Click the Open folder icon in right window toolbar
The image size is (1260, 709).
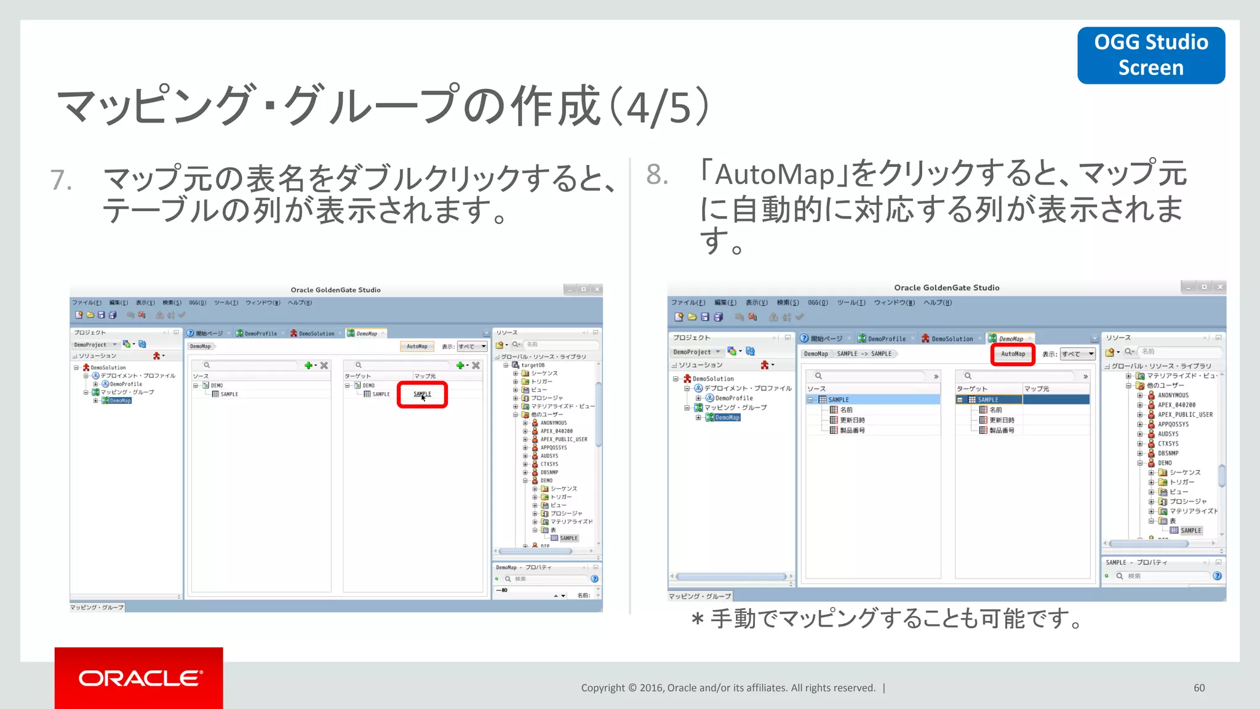tap(692, 317)
